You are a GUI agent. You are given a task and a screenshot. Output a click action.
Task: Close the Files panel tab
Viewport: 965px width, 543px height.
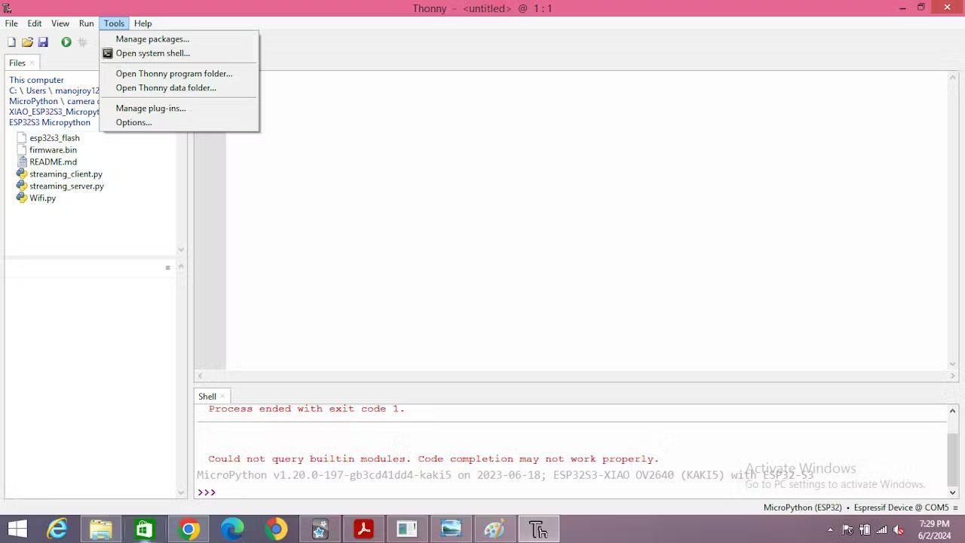(32, 63)
